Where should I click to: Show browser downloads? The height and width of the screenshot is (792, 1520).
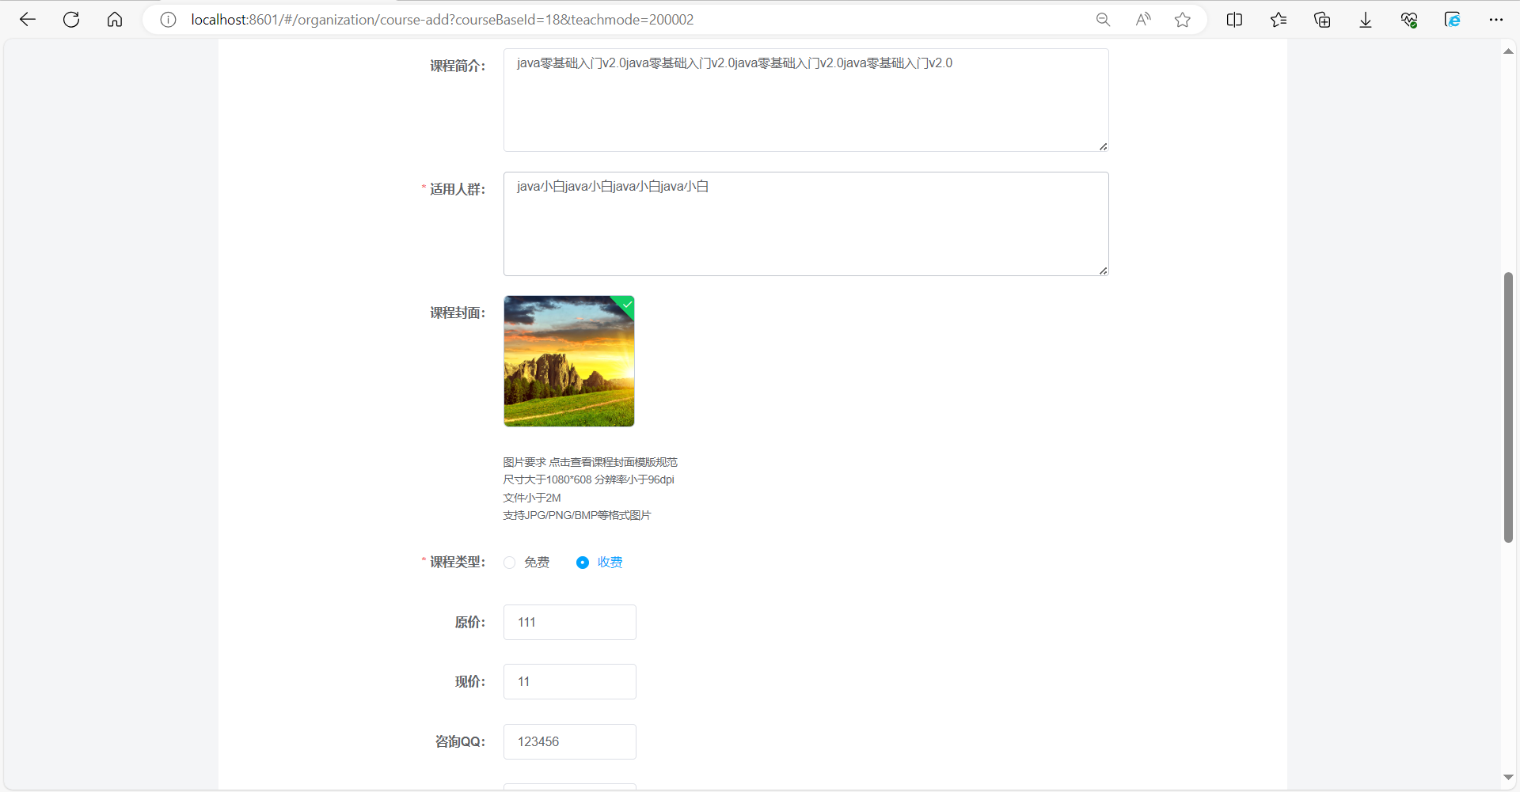click(1366, 20)
